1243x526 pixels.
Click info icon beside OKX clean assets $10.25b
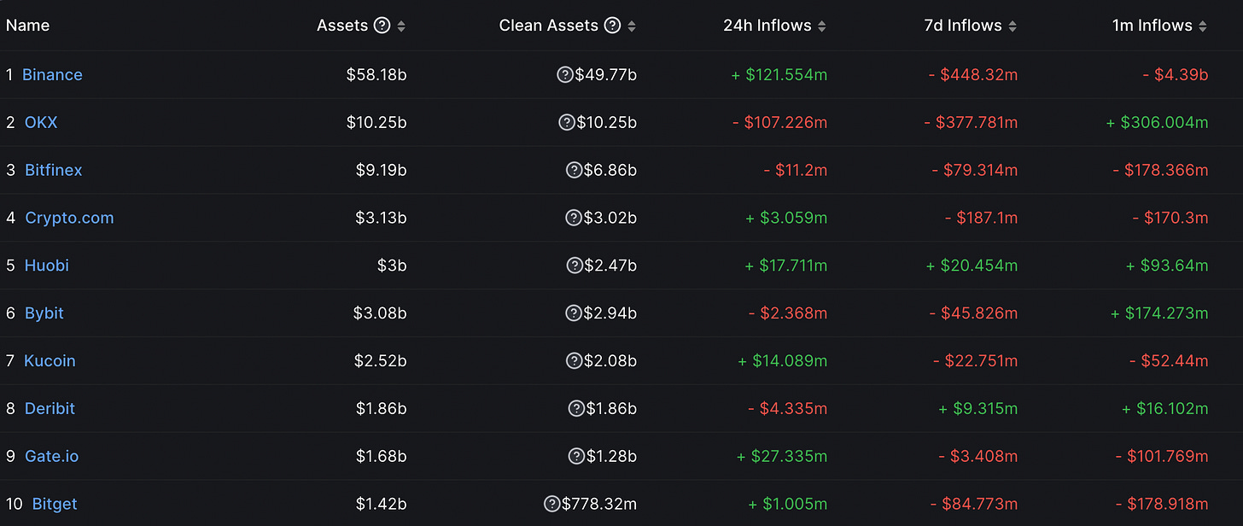(x=566, y=122)
